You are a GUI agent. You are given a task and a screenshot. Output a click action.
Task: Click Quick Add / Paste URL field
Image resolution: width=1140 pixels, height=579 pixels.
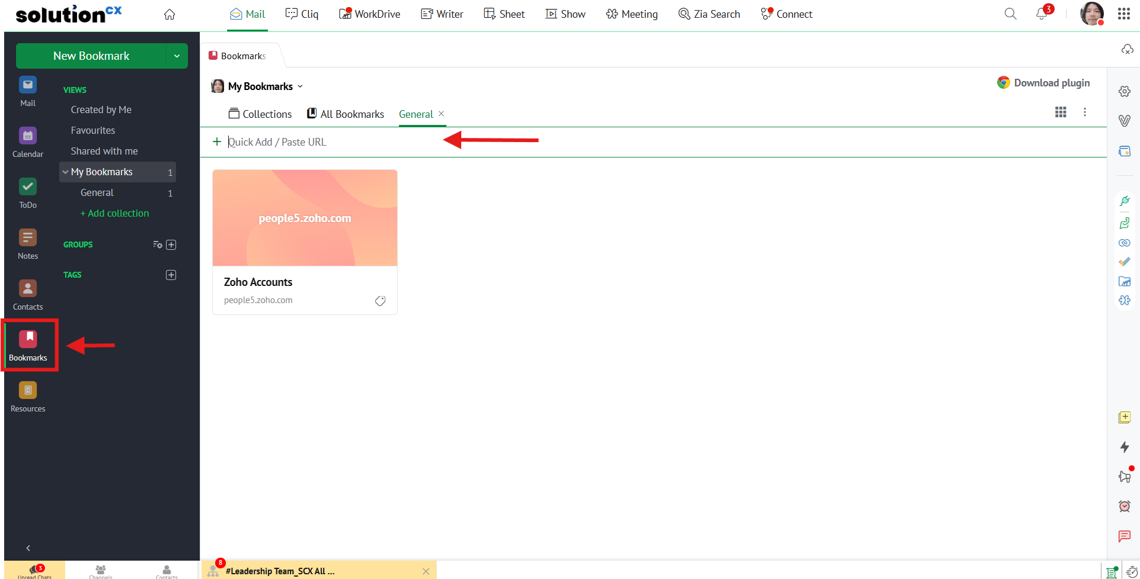(x=652, y=142)
